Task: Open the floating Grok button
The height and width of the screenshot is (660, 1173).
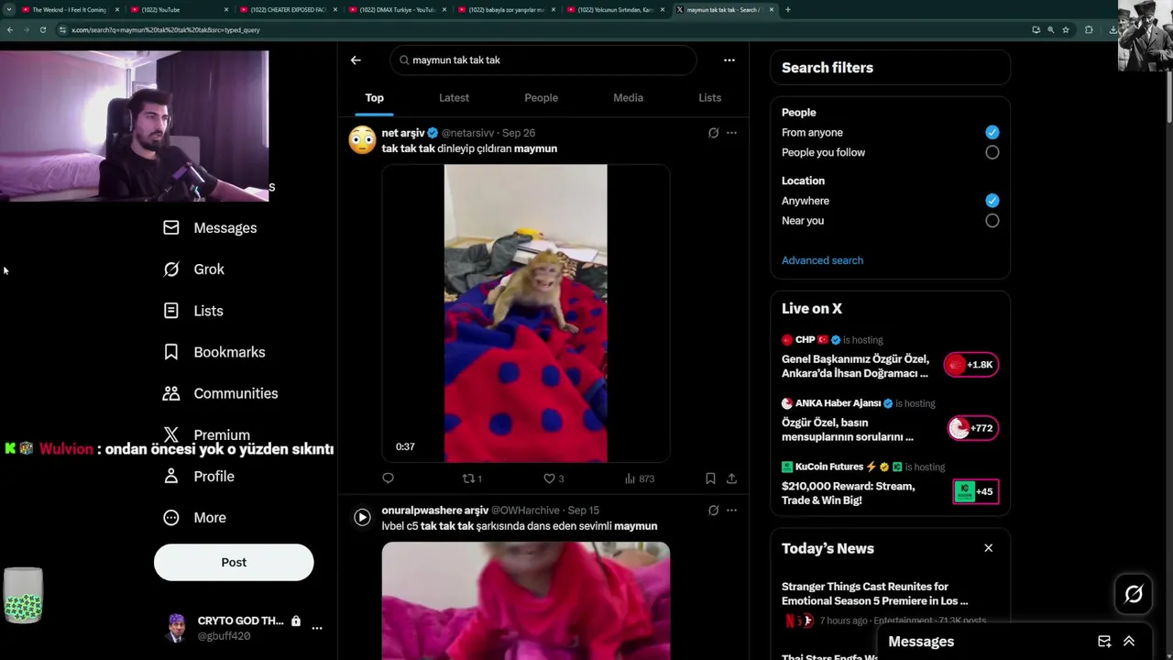Action: 1134,594
